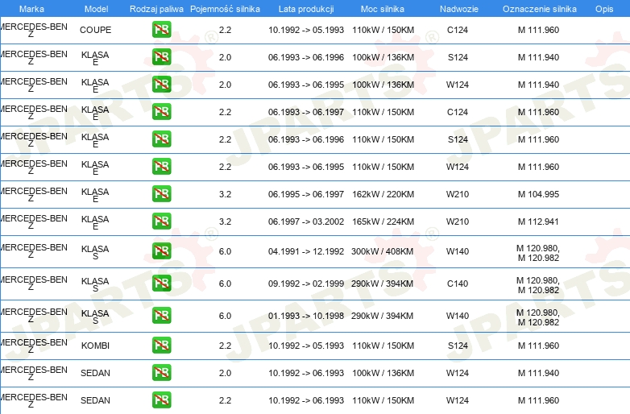This screenshot has height=414, width=630.
Task: Click the Lata produkcji column header
Action: [306, 9]
